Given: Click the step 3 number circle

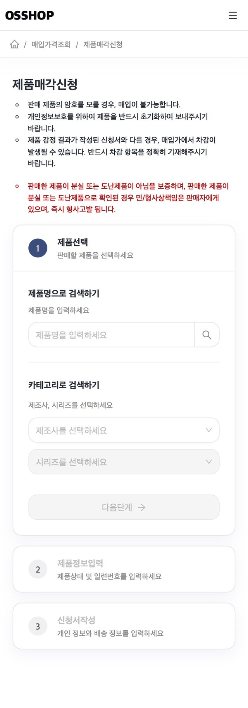Looking at the screenshot, I should tap(38, 626).
